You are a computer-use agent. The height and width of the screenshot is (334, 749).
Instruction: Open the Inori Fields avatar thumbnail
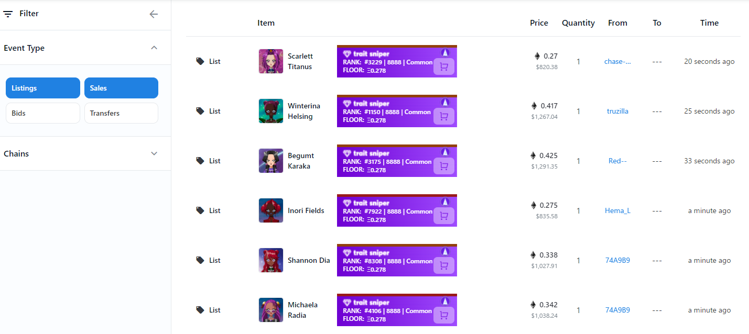(x=271, y=210)
